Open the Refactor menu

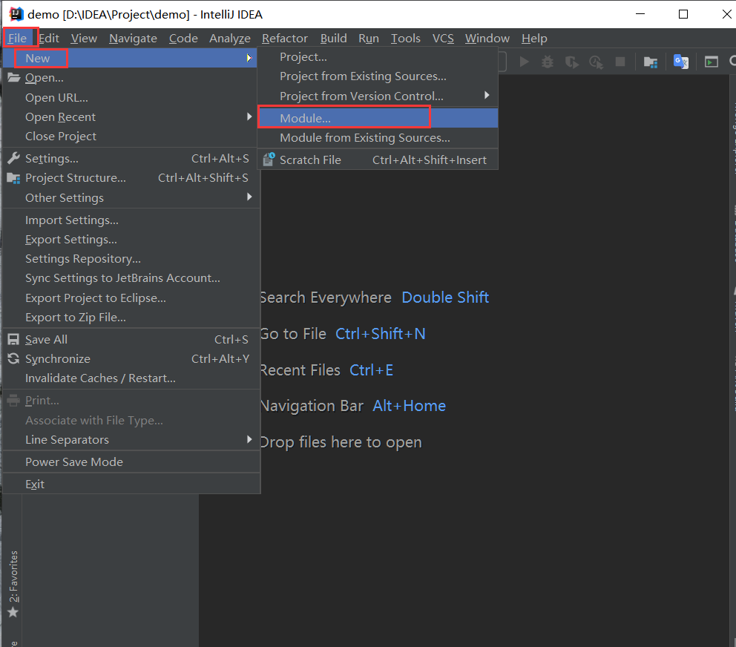(285, 38)
